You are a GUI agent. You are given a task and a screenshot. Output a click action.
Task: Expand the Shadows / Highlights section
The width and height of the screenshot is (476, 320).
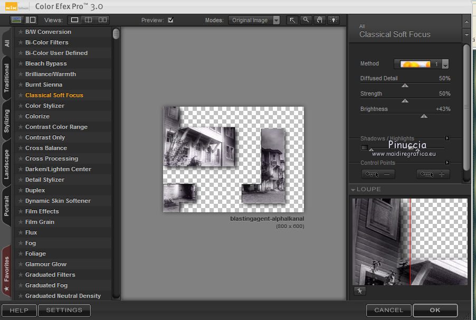coord(448,138)
